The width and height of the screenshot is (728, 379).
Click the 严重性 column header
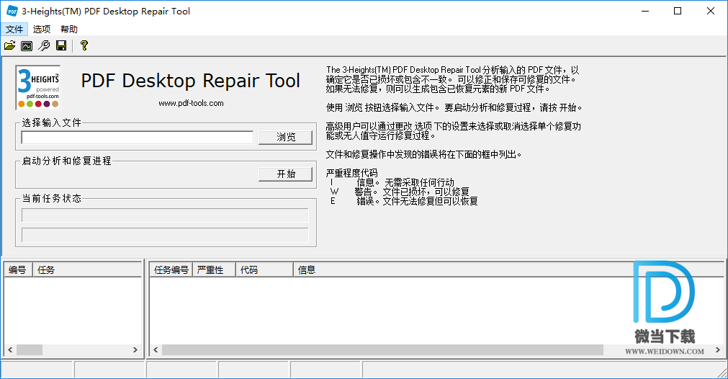214,270
